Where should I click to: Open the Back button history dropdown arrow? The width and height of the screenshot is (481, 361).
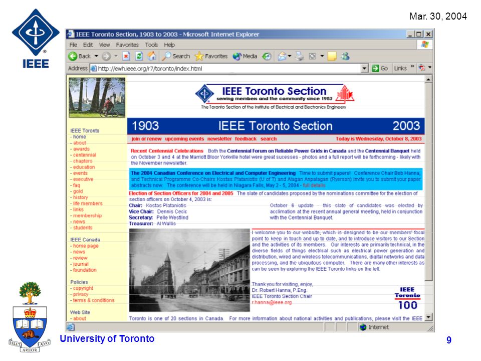tap(96, 56)
